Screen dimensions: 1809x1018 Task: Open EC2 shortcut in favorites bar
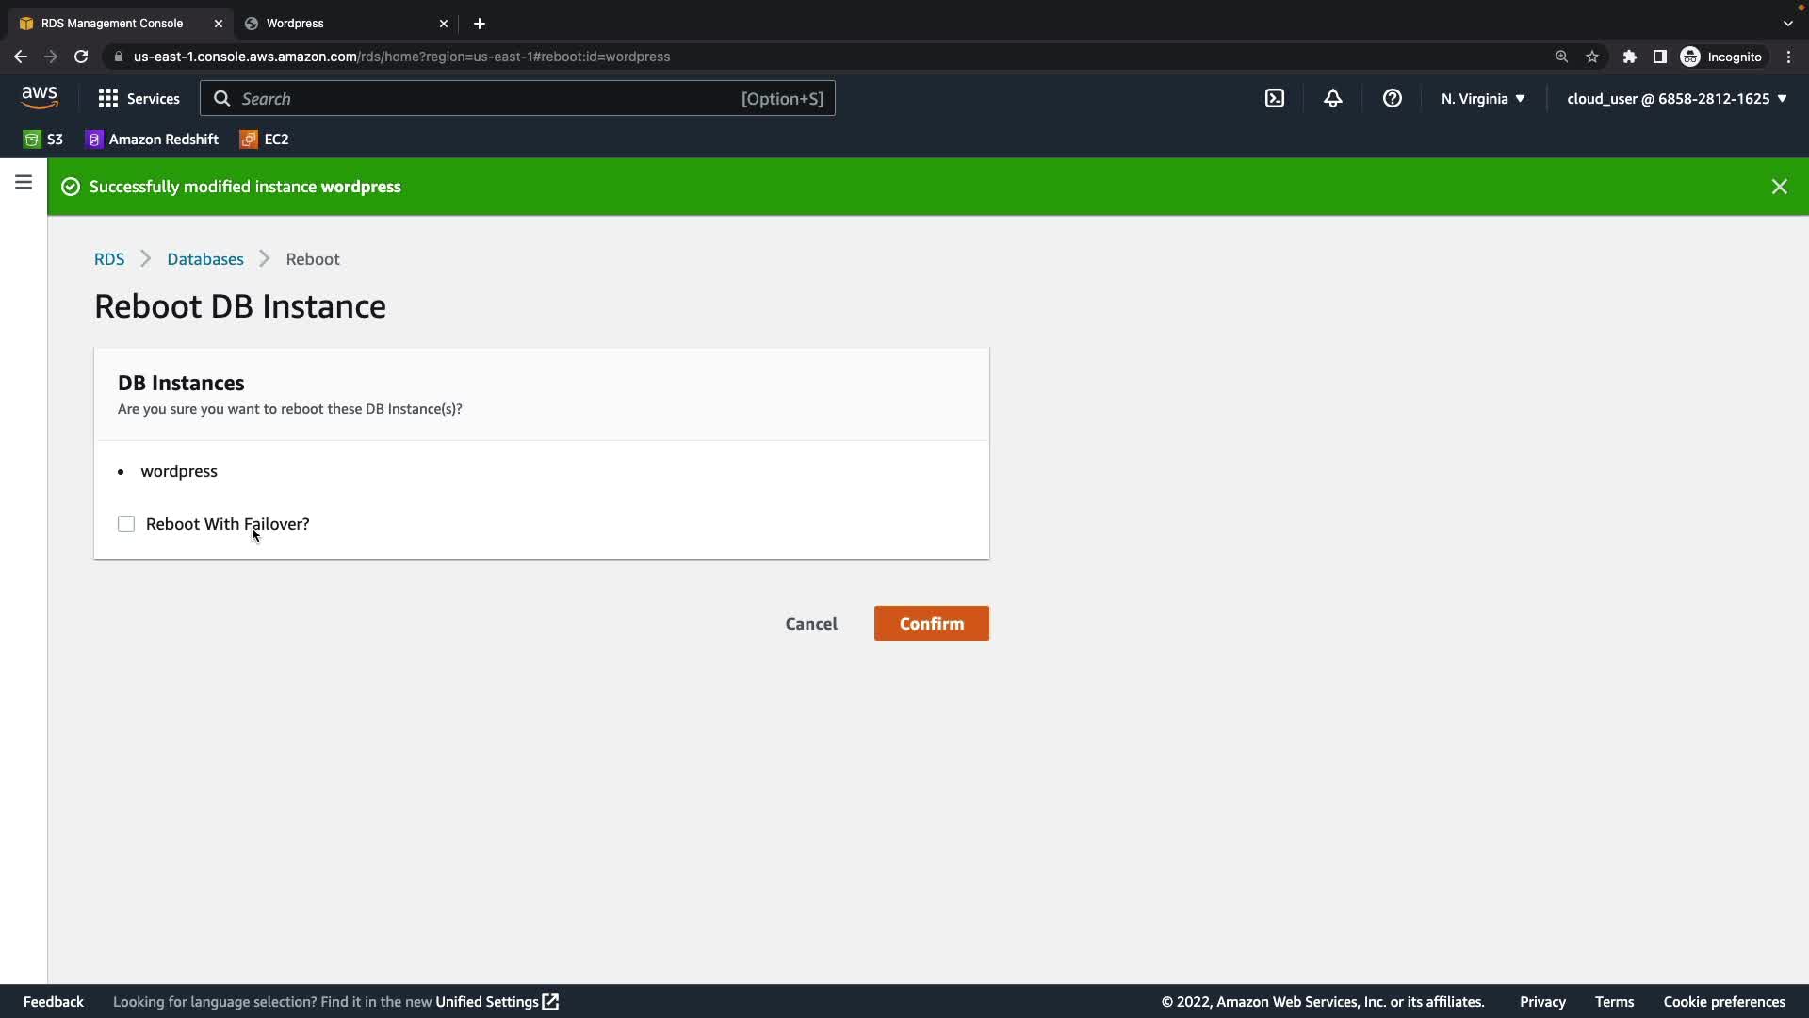point(265,139)
